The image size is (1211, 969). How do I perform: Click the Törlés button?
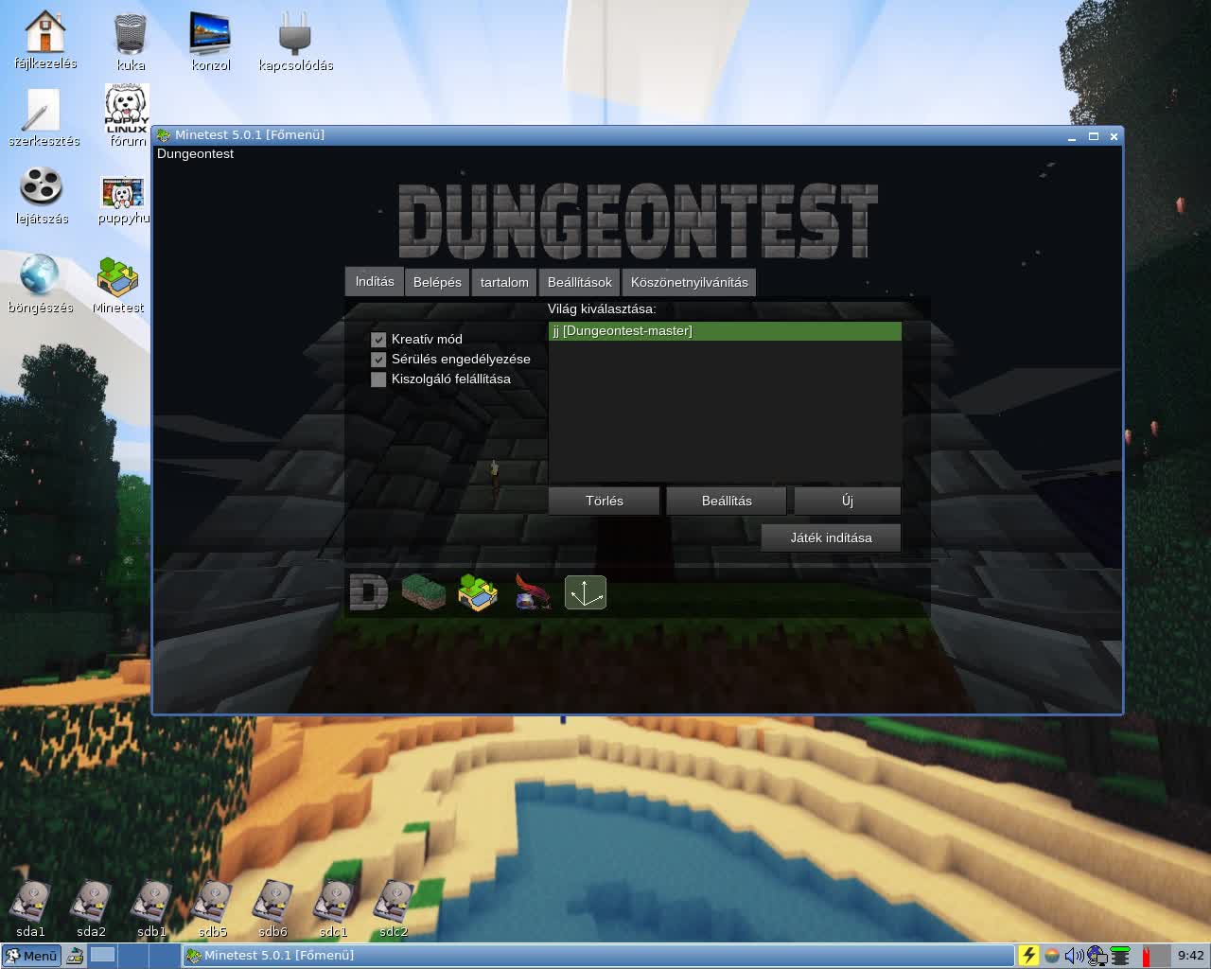tap(604, 501)
